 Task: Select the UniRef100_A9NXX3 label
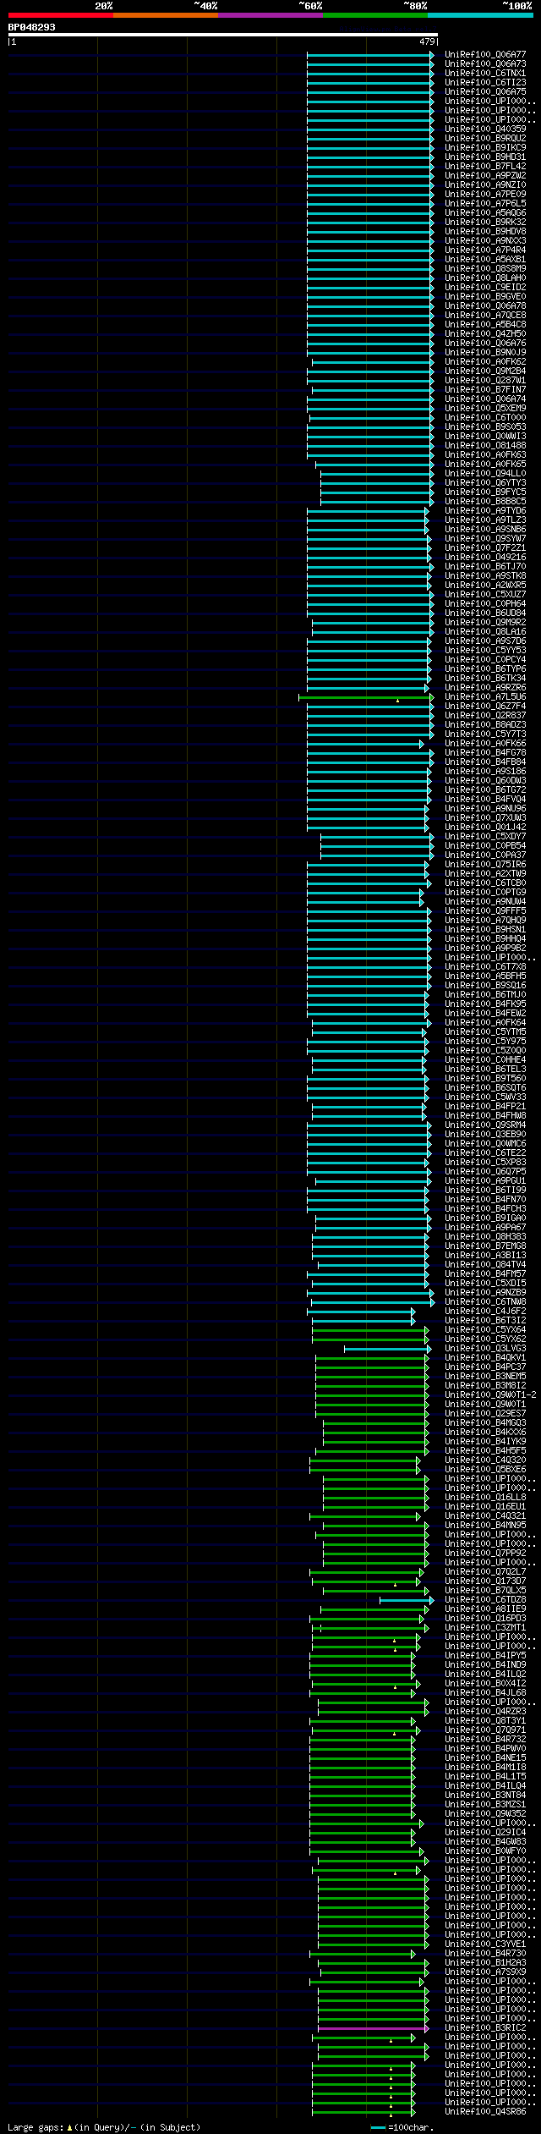click(x=485, y=241)
